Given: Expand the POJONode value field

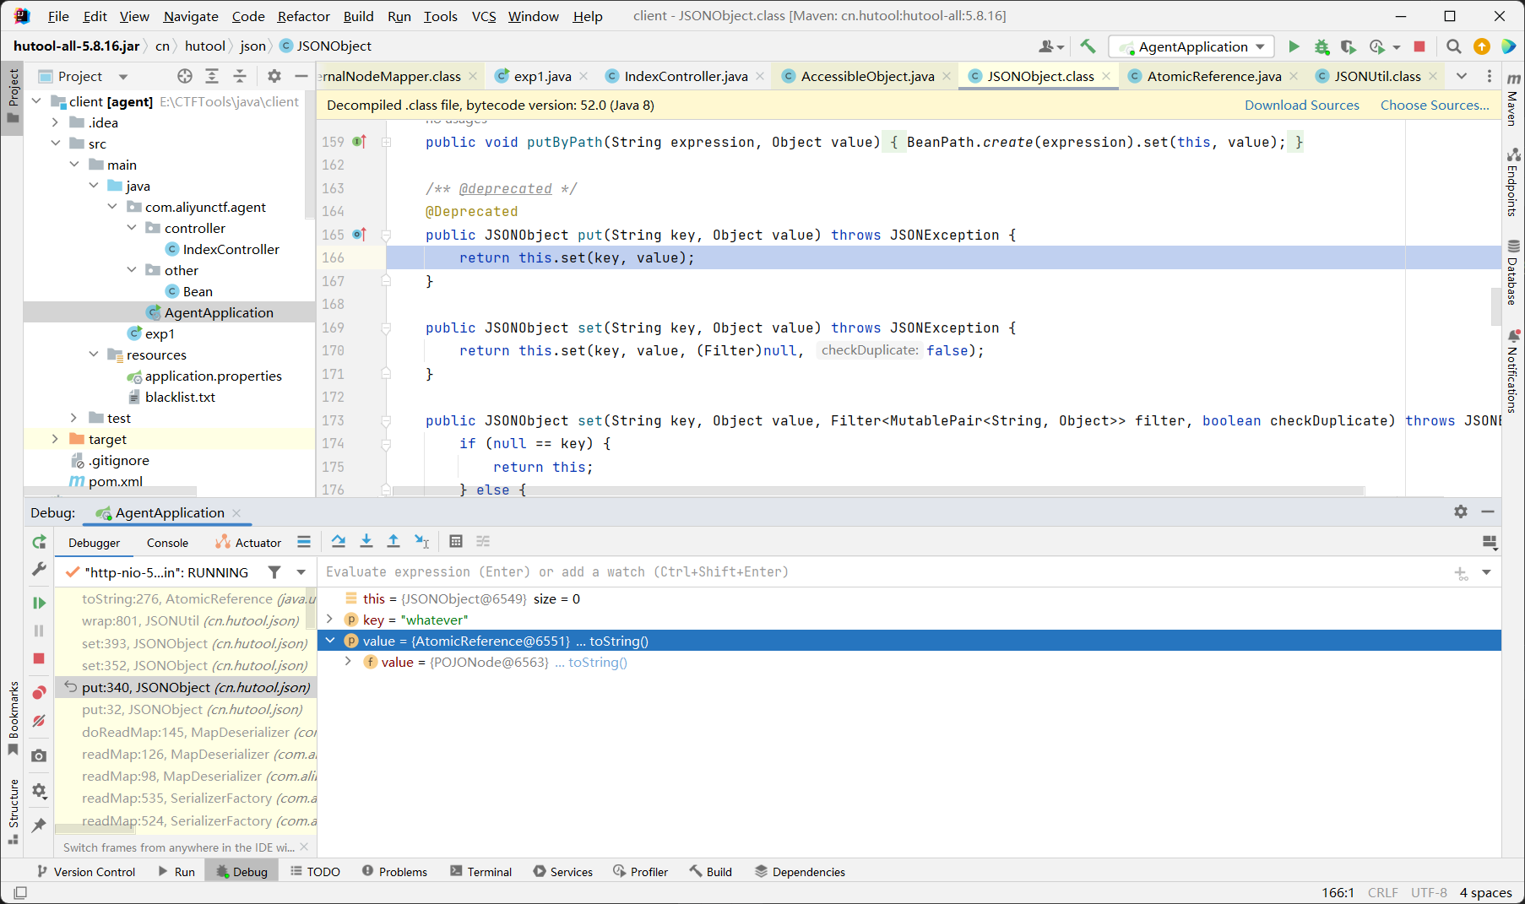Looking at the screenshot, I should click(x=348, y=662).
